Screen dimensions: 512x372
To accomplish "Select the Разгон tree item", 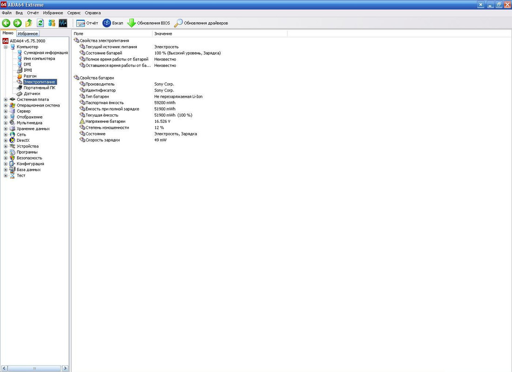I will click(x=30, y=76).
